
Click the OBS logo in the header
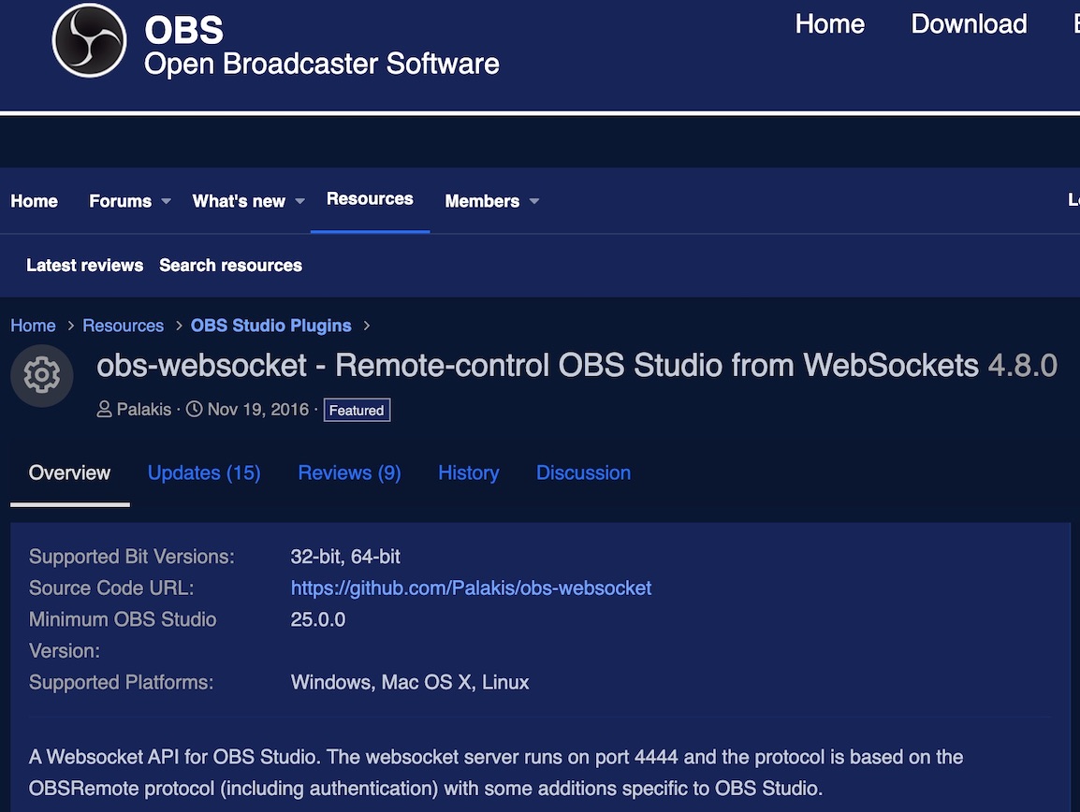89,41
